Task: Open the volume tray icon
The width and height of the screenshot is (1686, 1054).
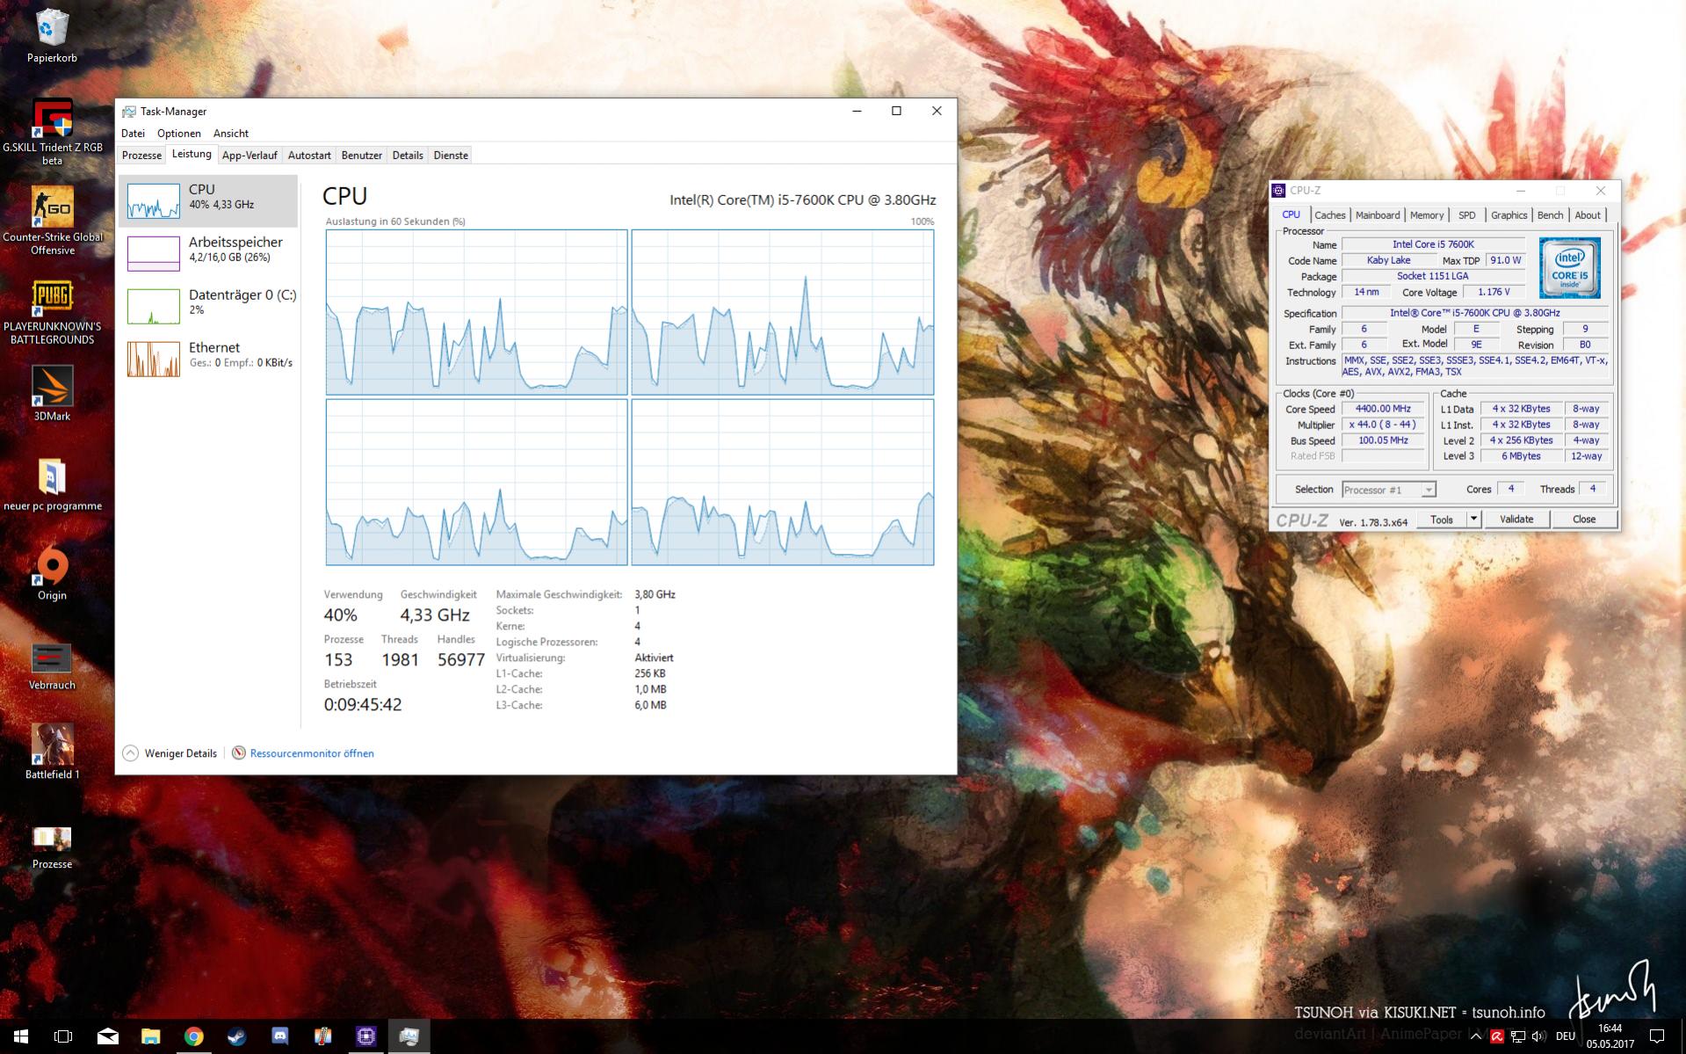Action: coord(1538,1036)
